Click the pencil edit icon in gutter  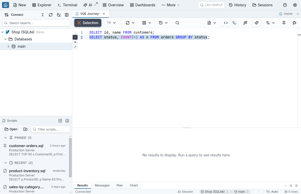(75, 47)
